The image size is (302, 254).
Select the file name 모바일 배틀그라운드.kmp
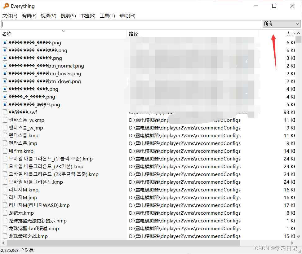[36, 182]
